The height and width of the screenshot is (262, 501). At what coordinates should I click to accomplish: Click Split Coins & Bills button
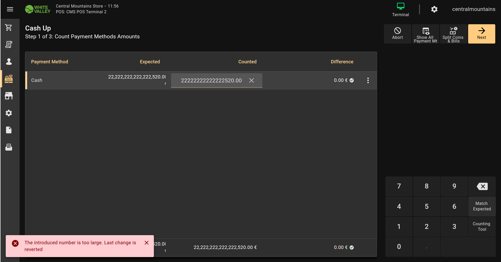click(x=453, y=34)
